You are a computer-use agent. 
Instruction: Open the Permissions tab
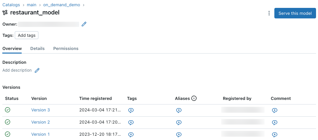pos(66,48)
